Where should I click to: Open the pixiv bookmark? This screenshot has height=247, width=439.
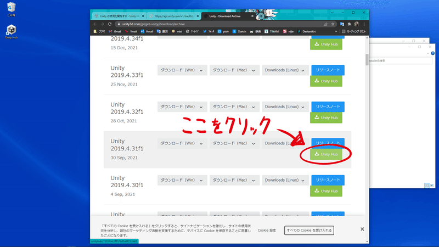tap(223, 32)
